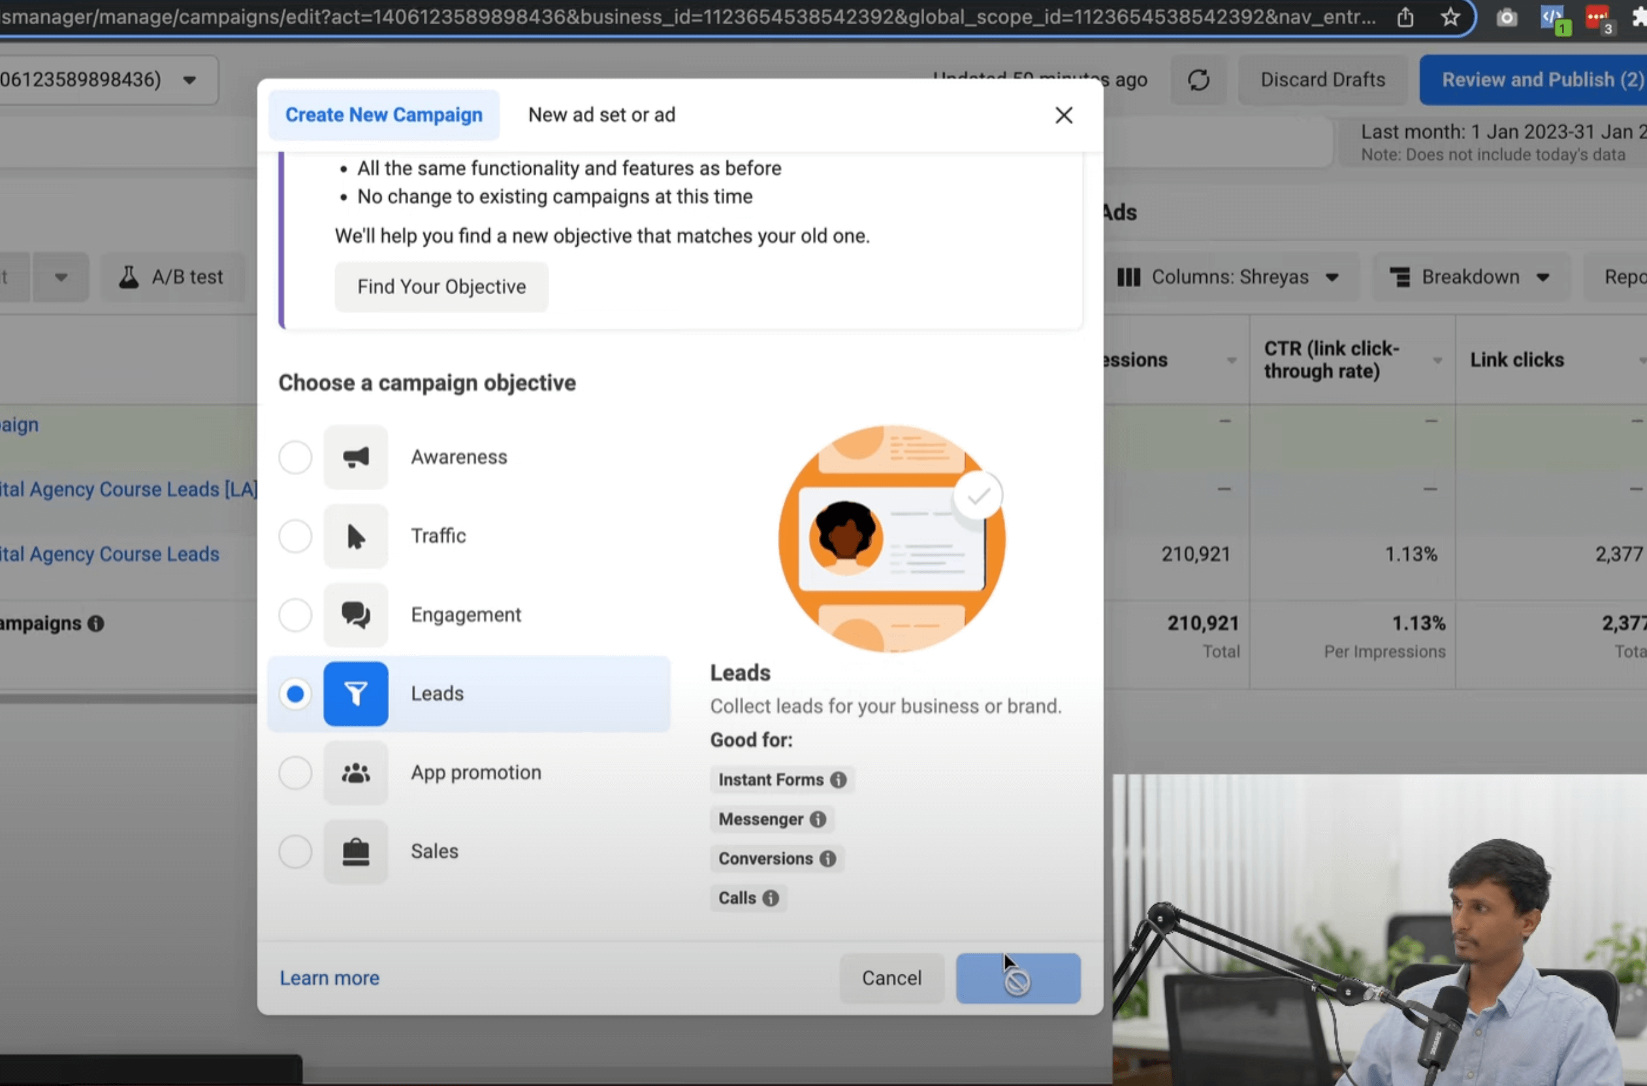
Task: Select the Create New Campaign tab
Action: (384, 115)
